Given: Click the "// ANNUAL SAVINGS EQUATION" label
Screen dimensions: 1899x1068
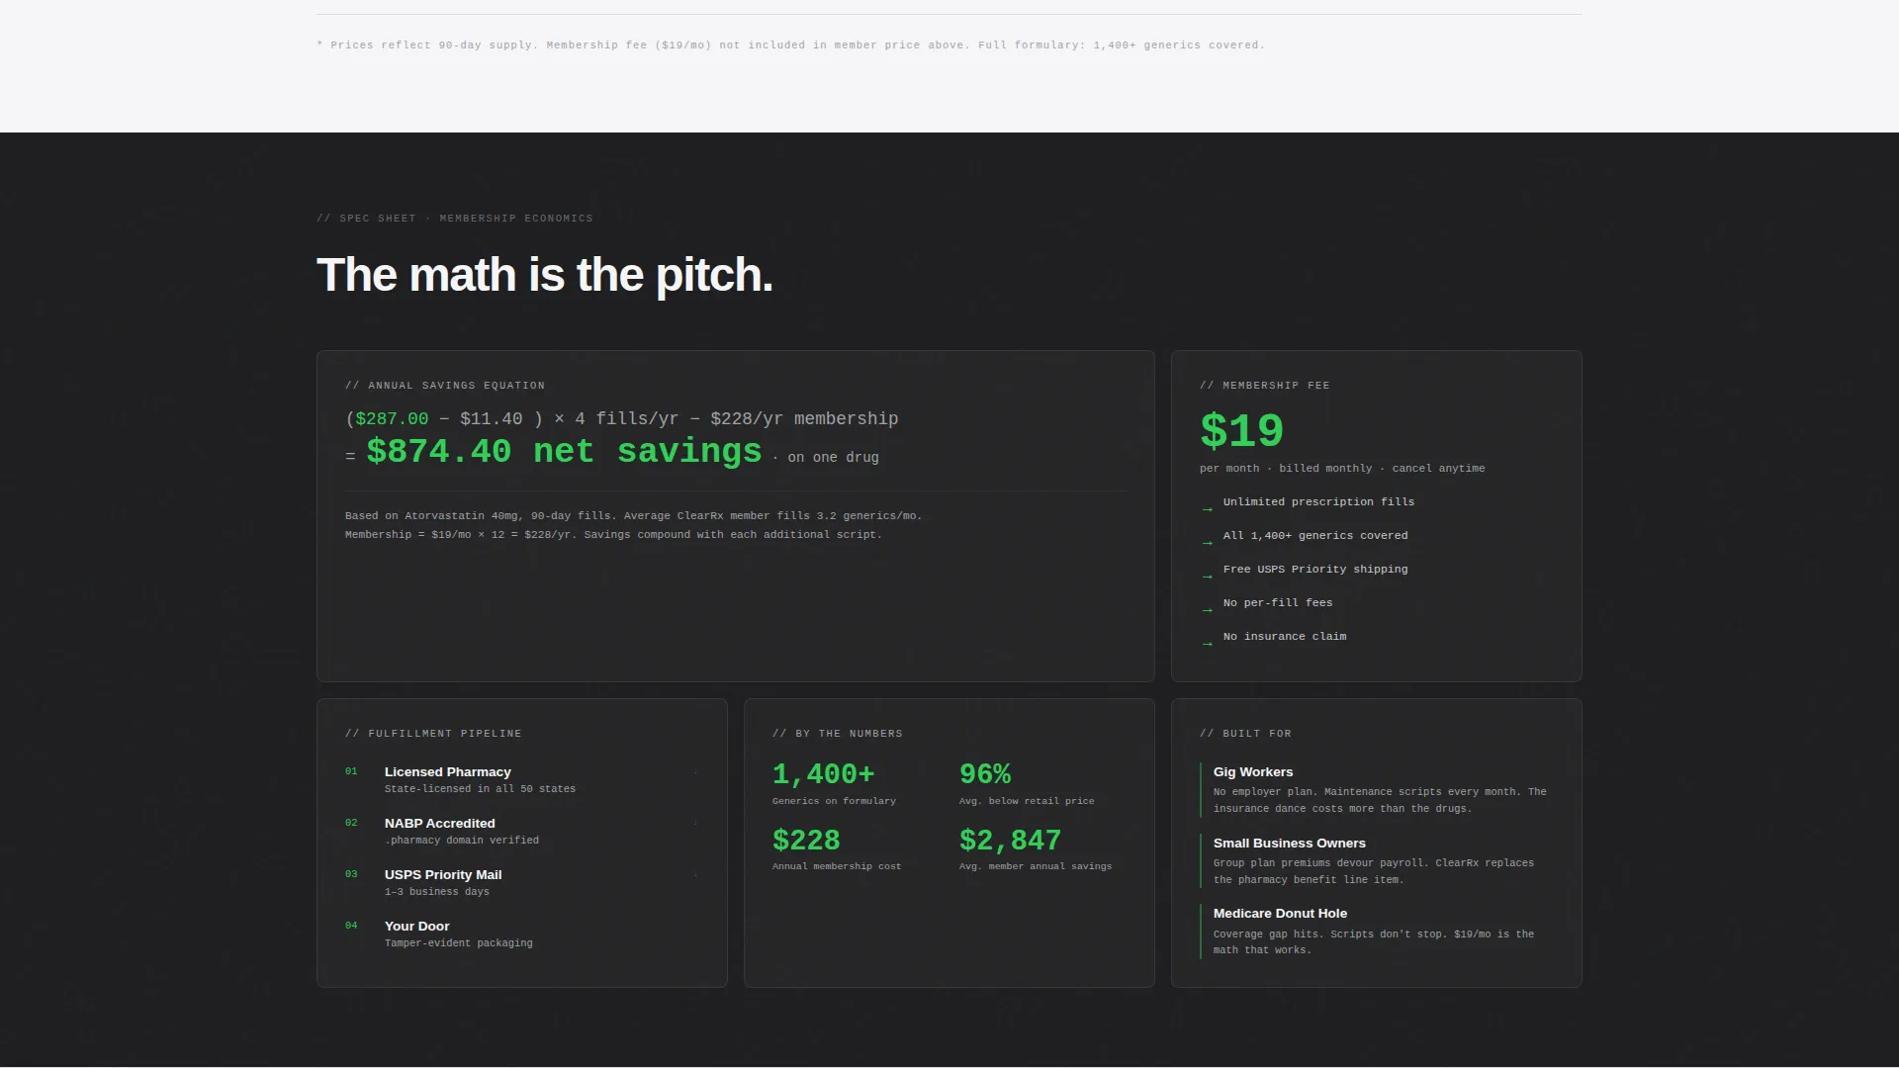Looking at the screenshot, I should pos(445,386).
